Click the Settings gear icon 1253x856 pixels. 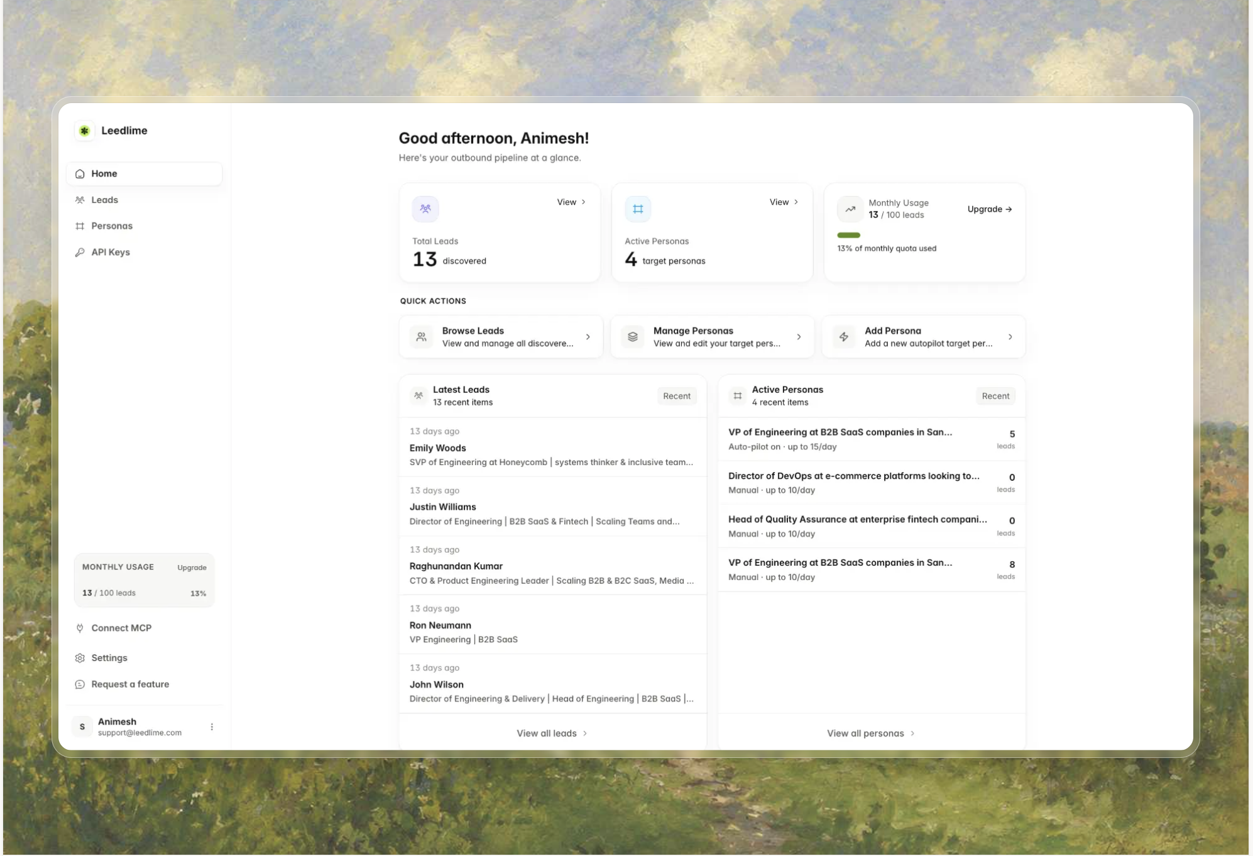(80, 658)
